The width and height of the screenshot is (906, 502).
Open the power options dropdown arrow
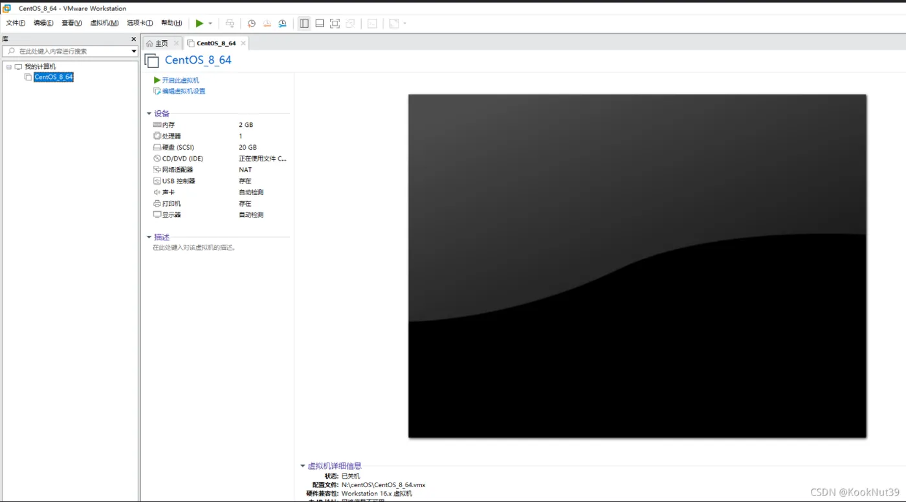(210, 23)
